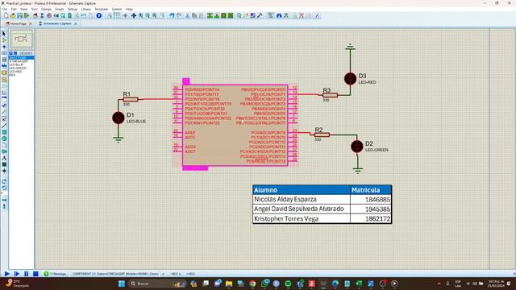The width and height of the screenshot is (516, 290).
Task: Open the Design menu
Action: coord(46,9)
